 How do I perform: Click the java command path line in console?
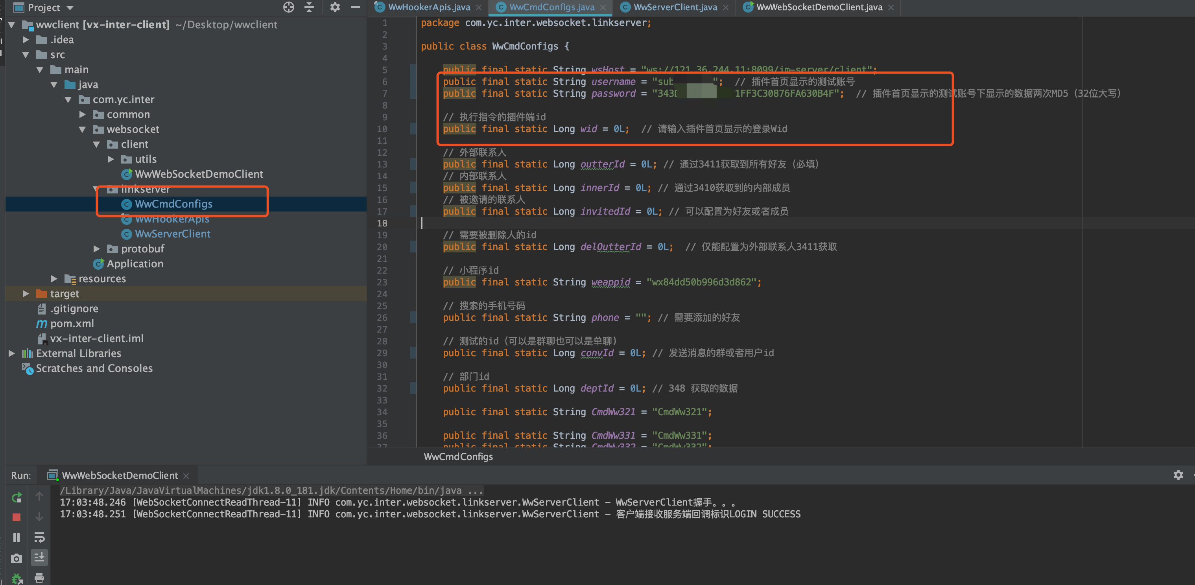[x=271, y=490]
